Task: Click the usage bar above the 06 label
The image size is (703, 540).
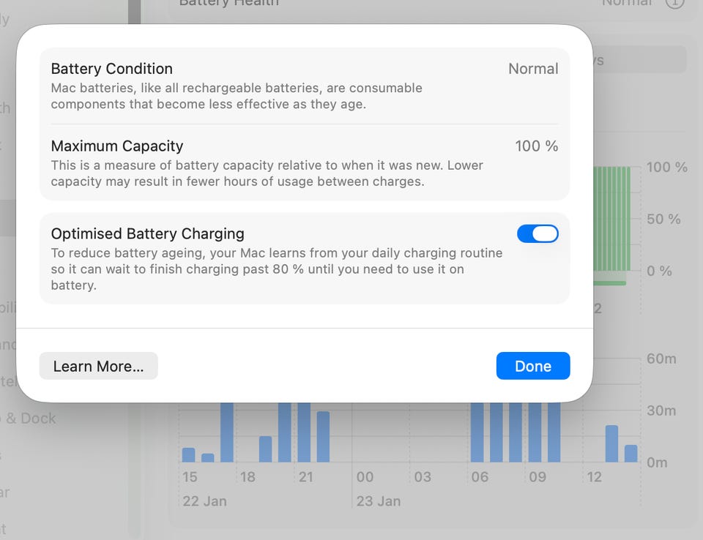Action: pos(477,432)
